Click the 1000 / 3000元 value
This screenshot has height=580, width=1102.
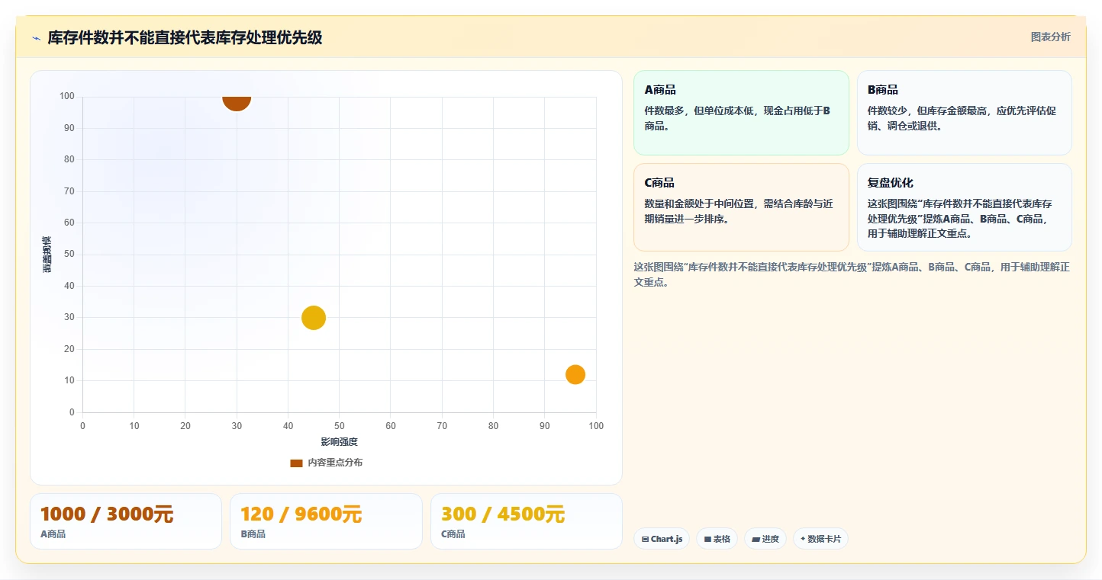[107, 514]
